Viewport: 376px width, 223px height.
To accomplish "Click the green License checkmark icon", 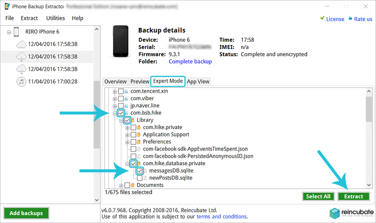I will 322,18.
